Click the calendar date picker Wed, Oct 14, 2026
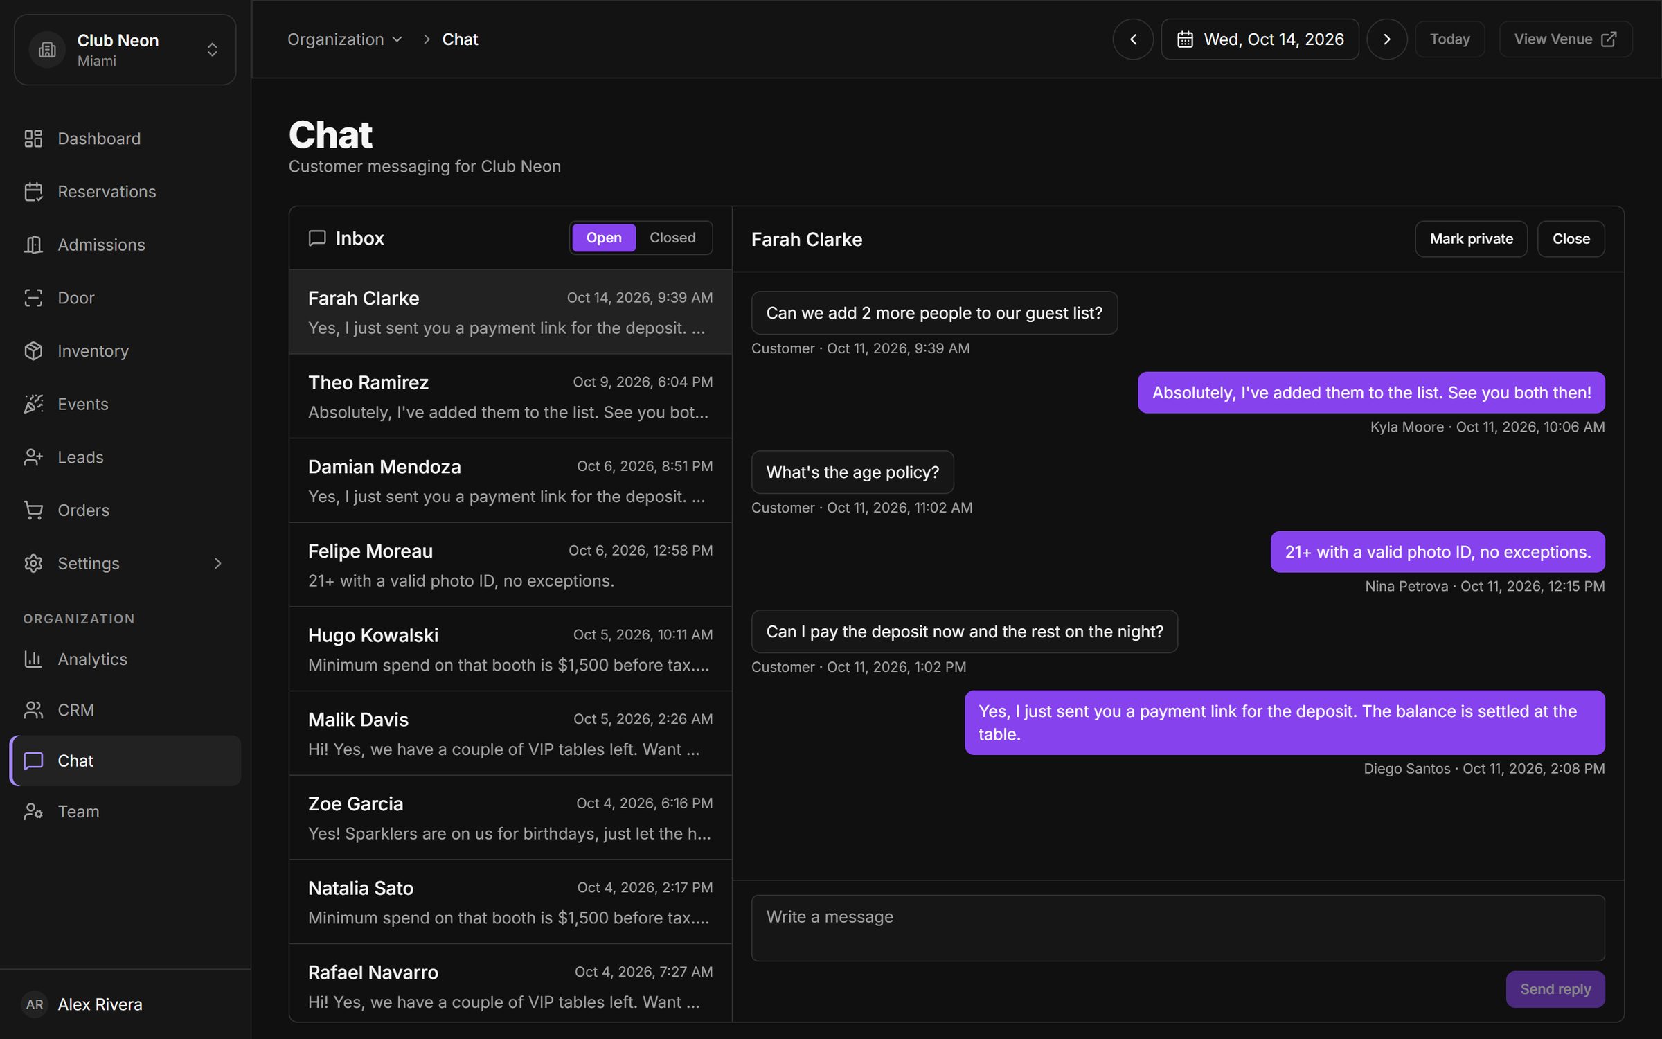The image size is (1662, 1039). [x=1260, y=39]
